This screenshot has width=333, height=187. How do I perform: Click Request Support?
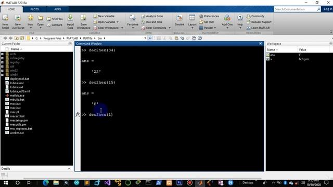[259, 22]
